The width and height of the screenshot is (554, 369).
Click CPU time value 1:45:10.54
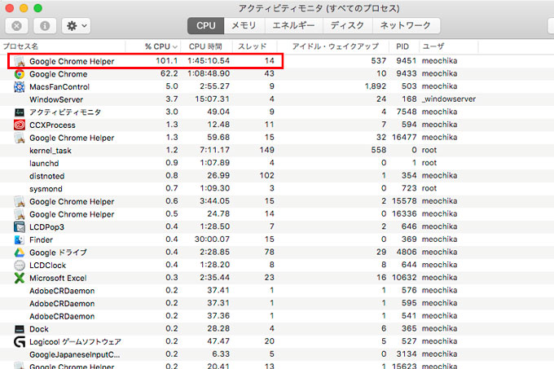209,61
